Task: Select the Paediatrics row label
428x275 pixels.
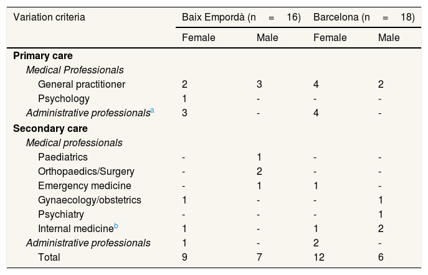Action: [x=63, y=157]
